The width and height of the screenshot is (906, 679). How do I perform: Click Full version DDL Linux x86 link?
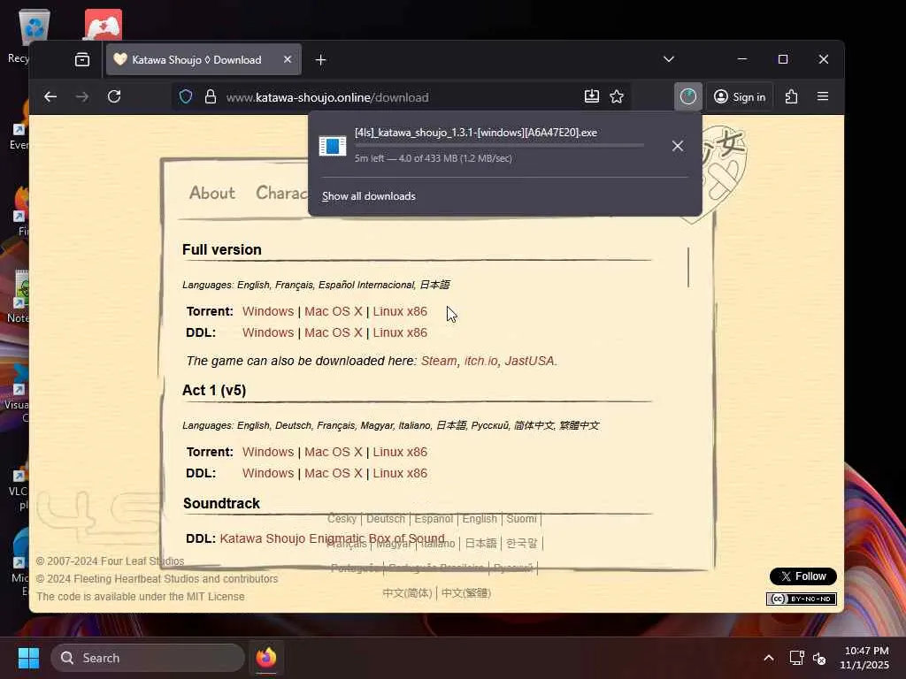coord(400,332)
